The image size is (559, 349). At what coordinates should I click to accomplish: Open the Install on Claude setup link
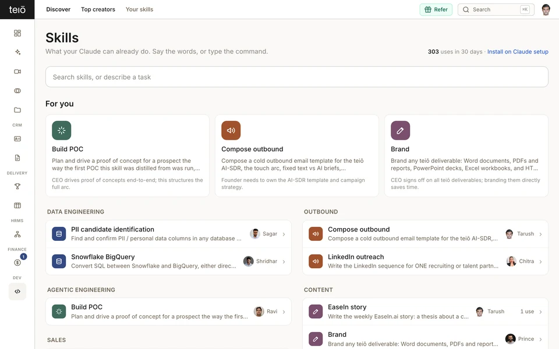click(x=518, y=52)
